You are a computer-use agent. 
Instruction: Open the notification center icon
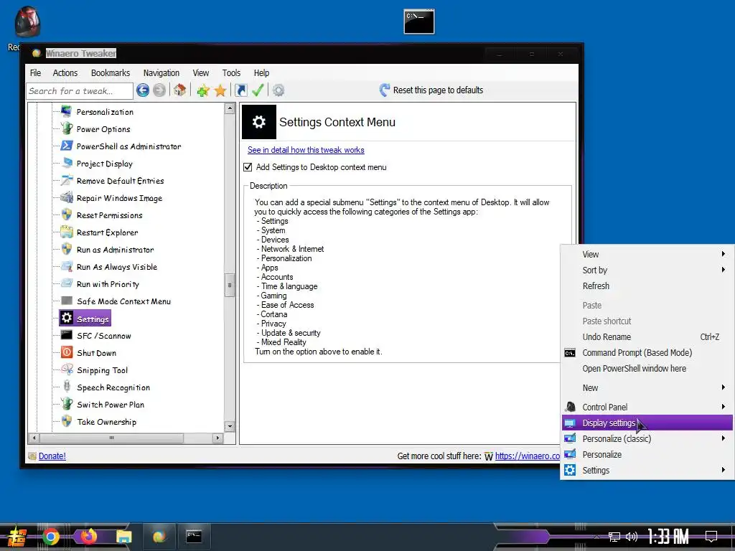(711, 537)
